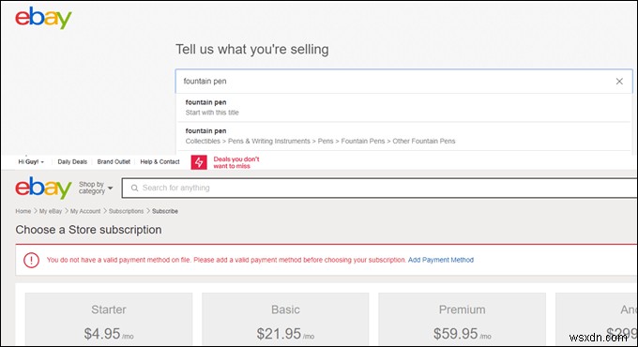Click the eBay logo on selling page

click(x=43, y=18)
